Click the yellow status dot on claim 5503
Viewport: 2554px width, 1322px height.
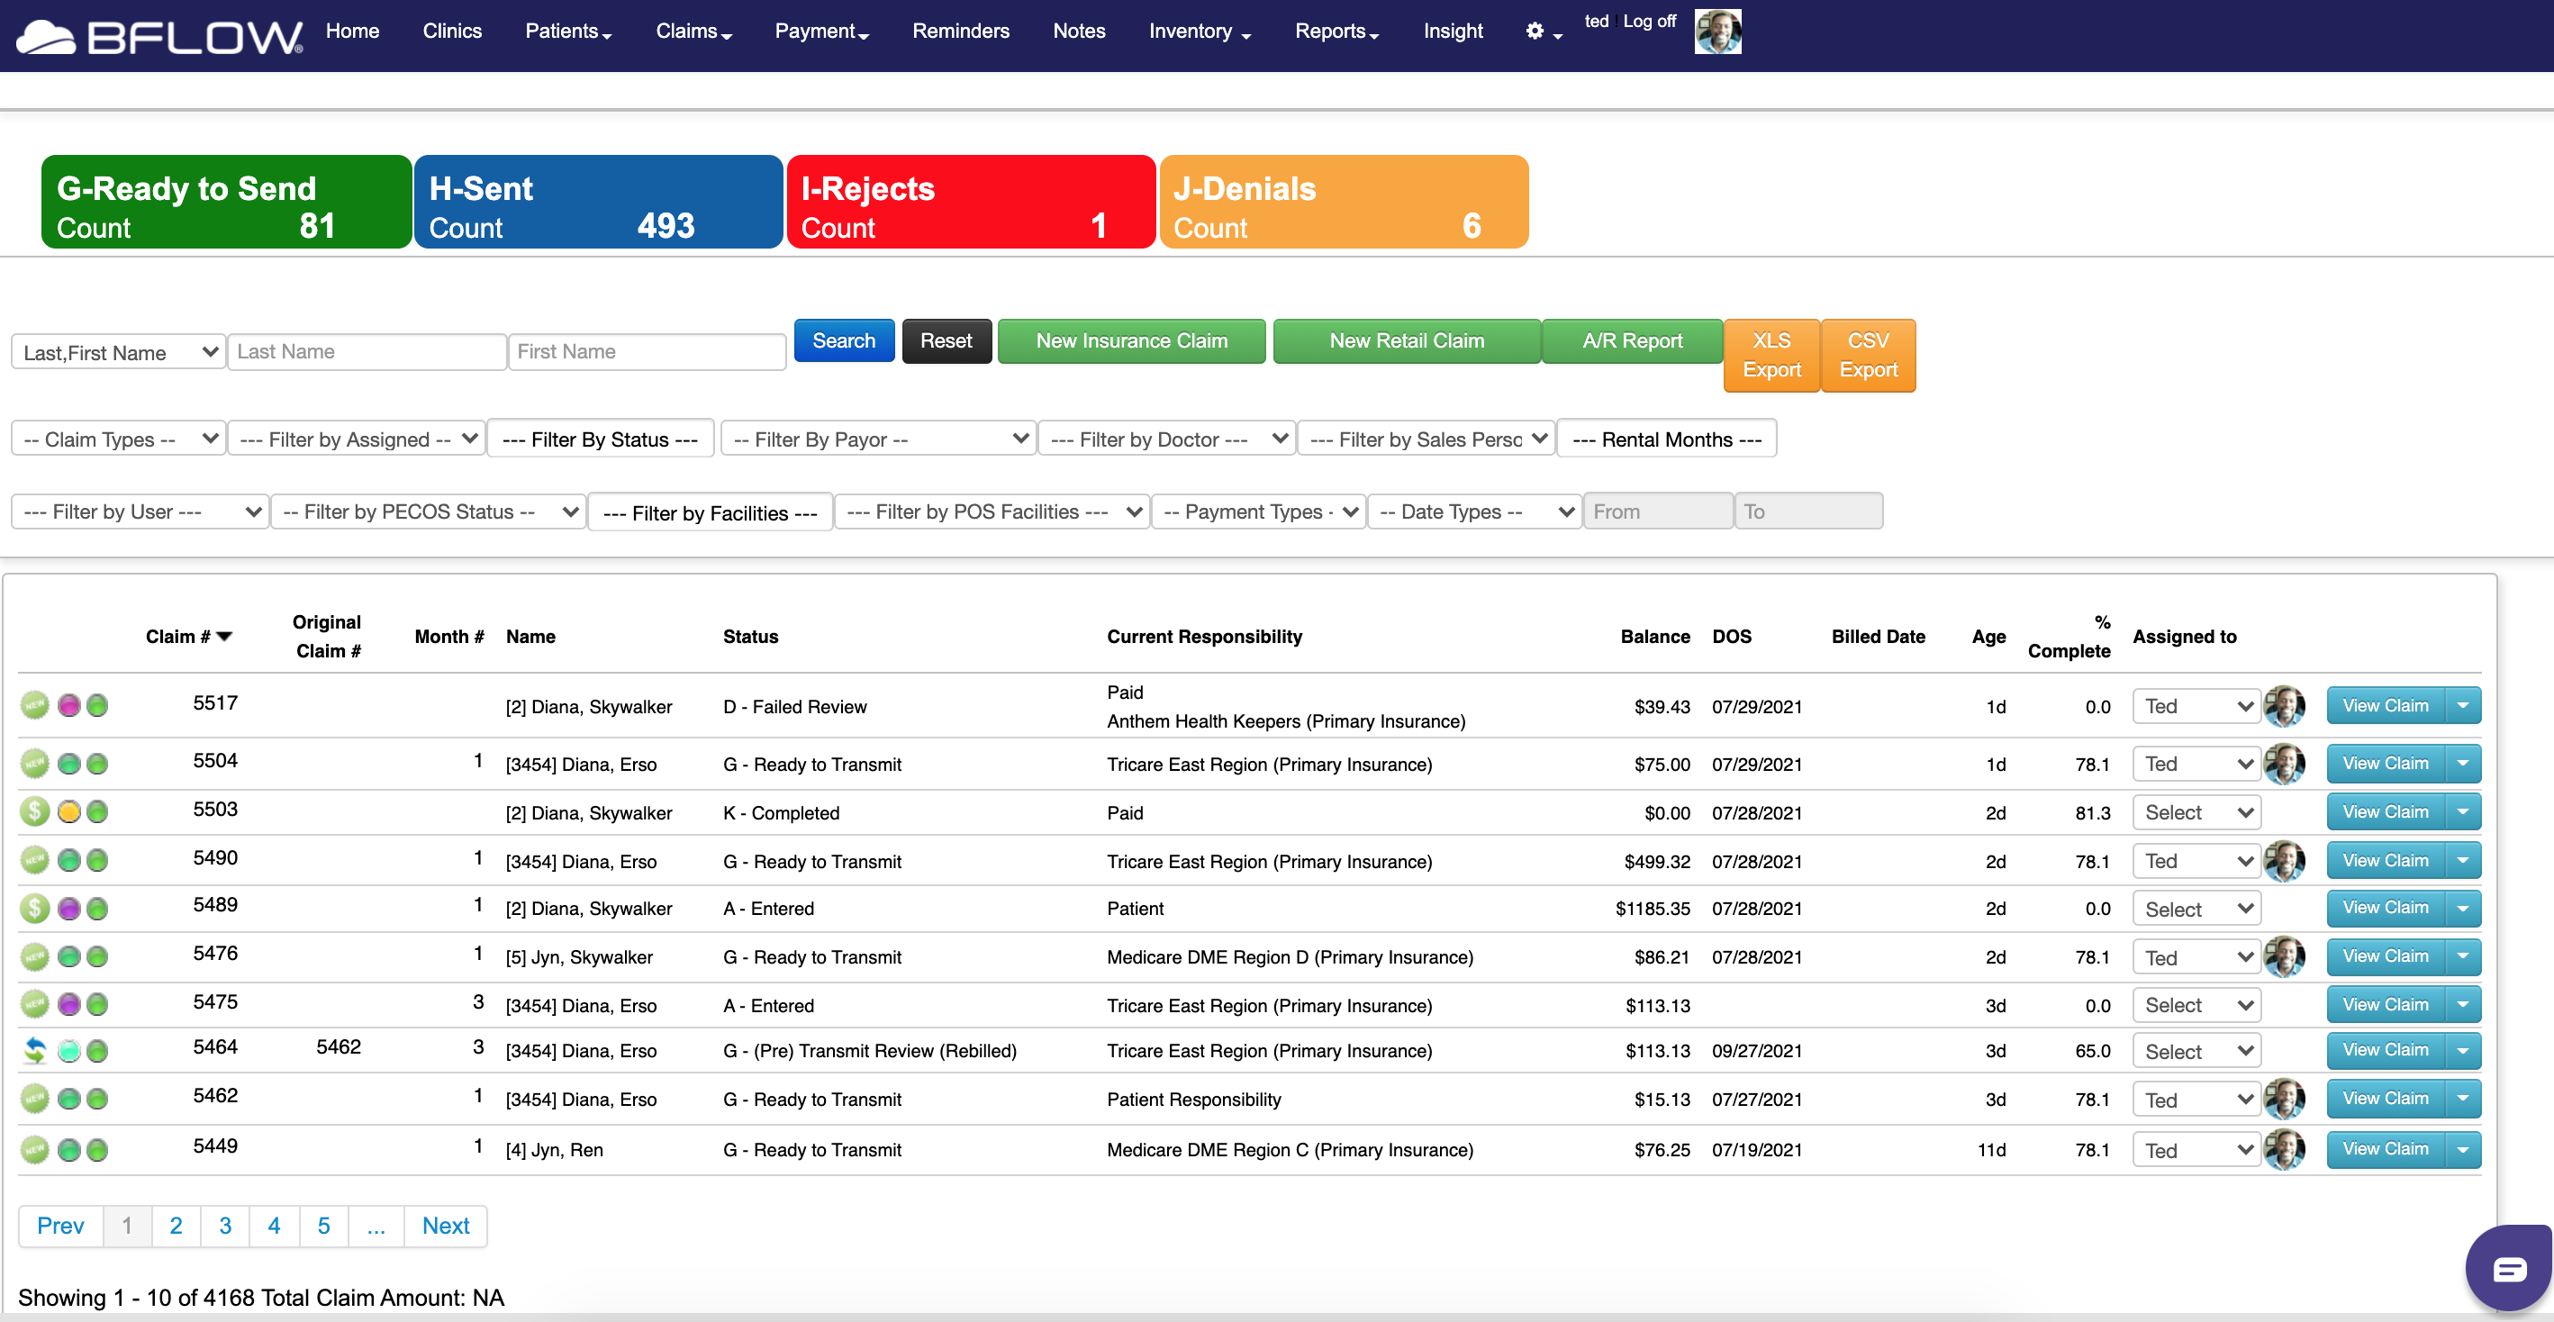(68, 811)
